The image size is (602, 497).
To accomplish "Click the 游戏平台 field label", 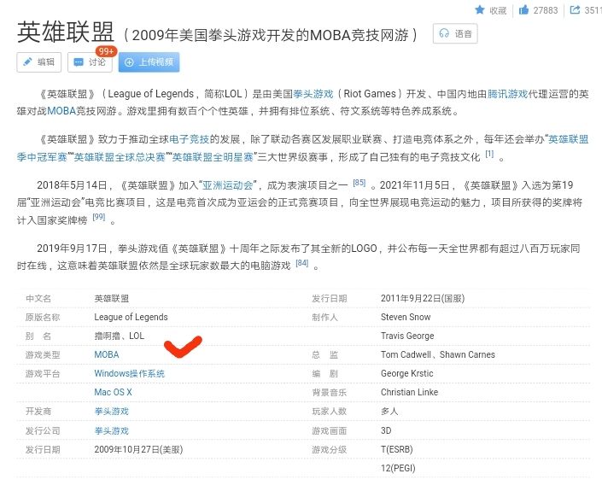I will tap(43, 374).
